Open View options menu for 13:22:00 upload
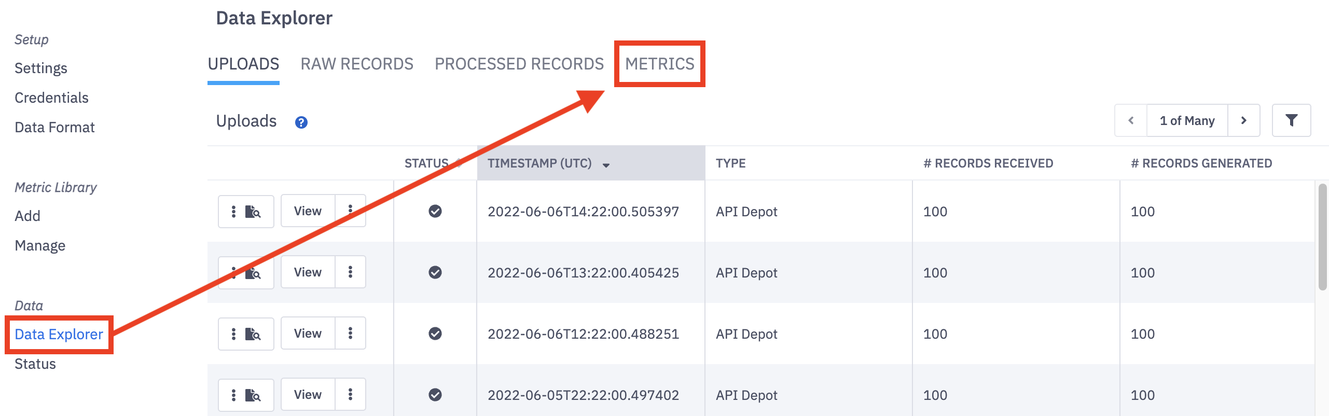Image resolution: width=1329 pixels, height=416 pixels. tap(350, 272)
